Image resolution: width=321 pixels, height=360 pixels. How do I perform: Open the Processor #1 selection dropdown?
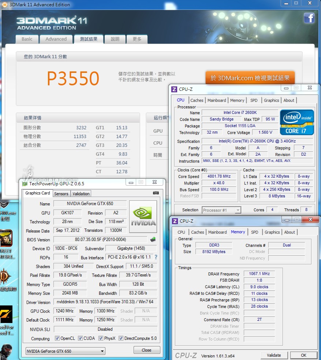point(221,210)
